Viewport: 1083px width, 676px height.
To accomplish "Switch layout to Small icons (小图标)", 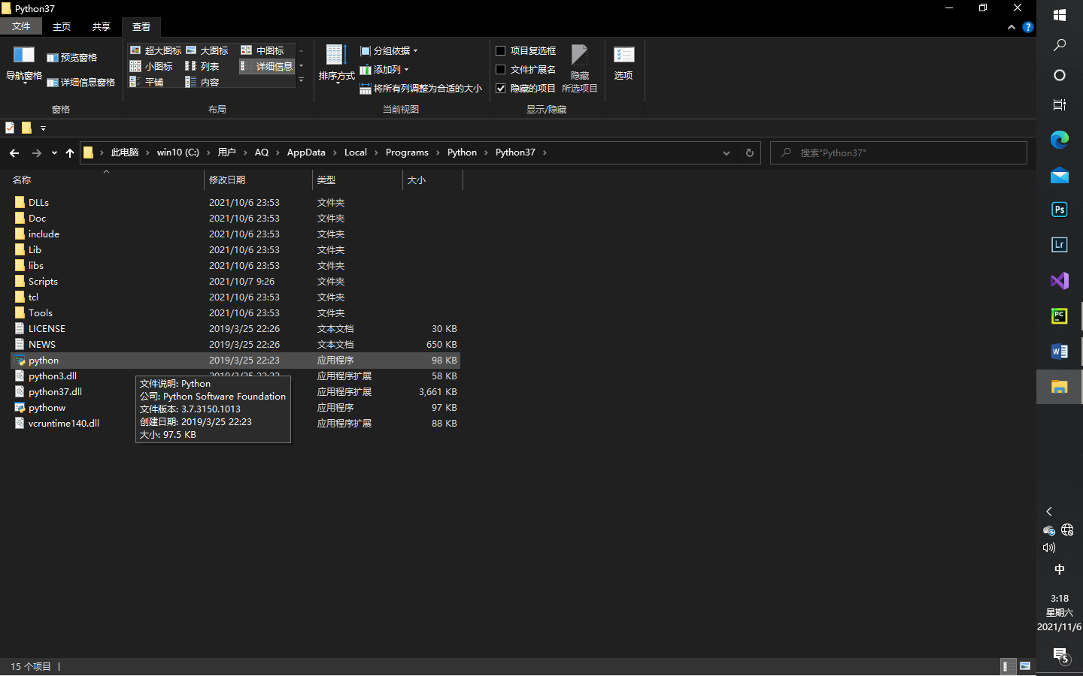I will [x=151, y=66].
